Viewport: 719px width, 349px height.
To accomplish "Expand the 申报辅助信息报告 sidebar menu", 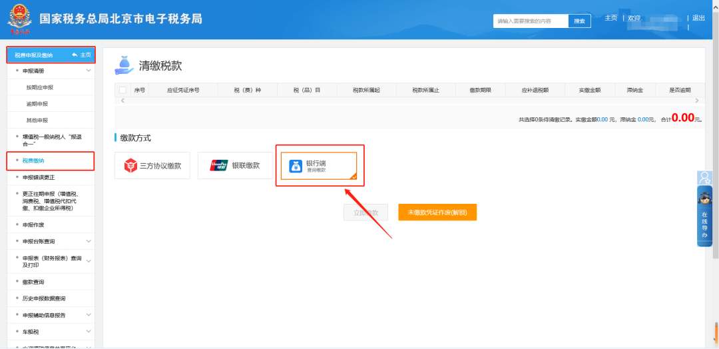I will coord(89,315).
